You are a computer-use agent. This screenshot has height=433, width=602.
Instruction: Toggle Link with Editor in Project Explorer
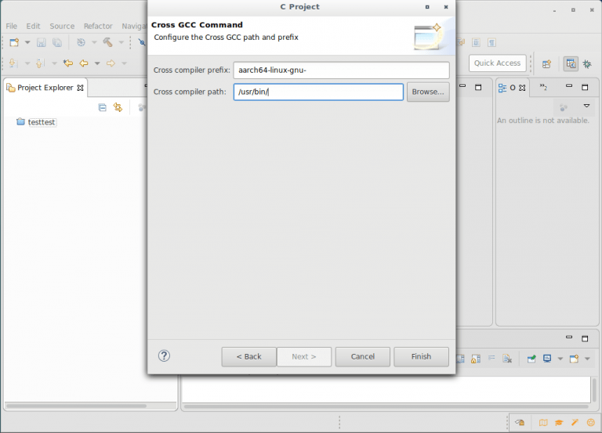click(118, 107)
